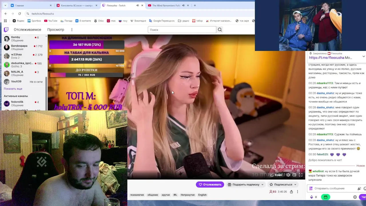Image resolution: width=366 pixels, height=206 pixels.
Task: Switch to The Wind Remembers YouTube tab
Action: pyautogui.click(x=168, y=5)
